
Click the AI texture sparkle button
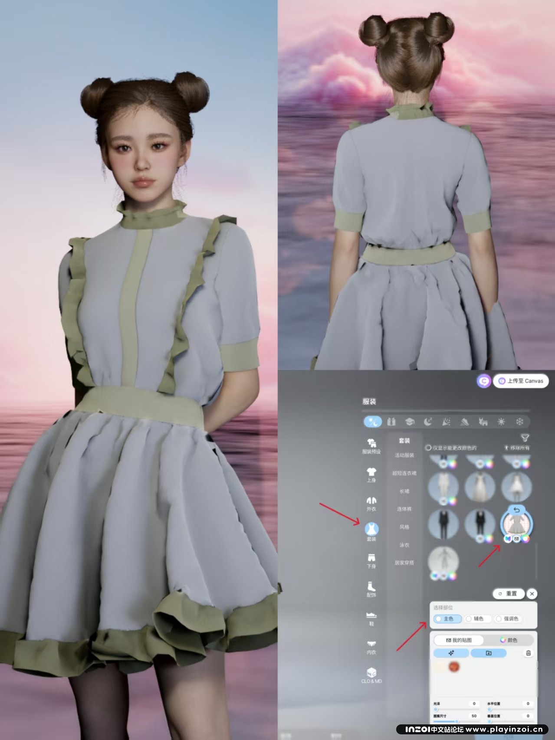coord(451,653)
